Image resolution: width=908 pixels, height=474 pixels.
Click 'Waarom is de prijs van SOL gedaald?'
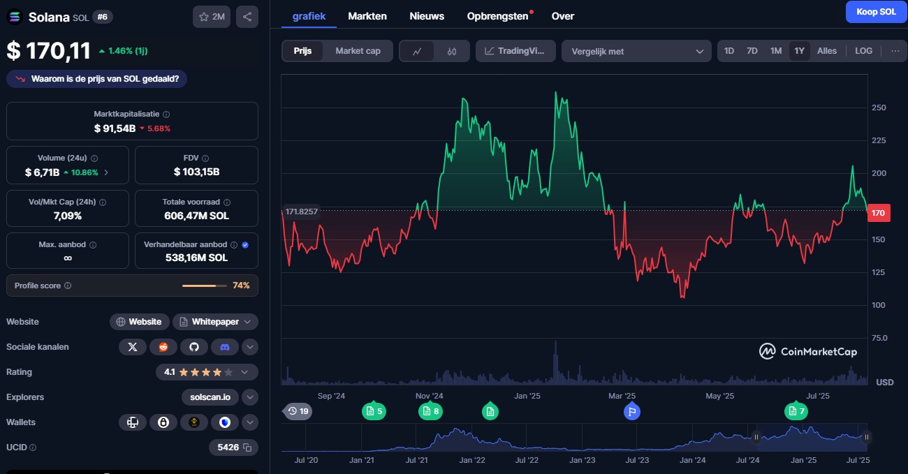pos(96,79)
